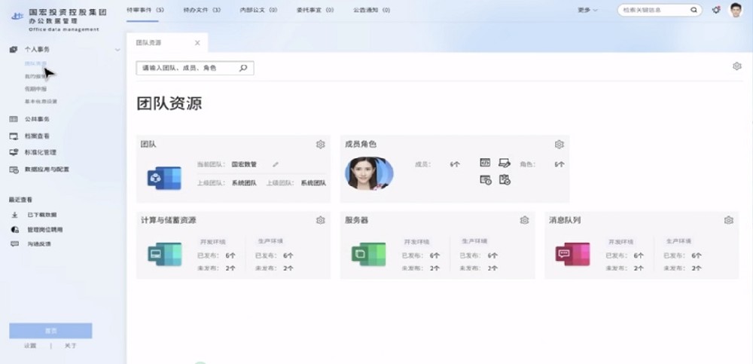Open the user avatar in top-right corner

pos(736,10)
